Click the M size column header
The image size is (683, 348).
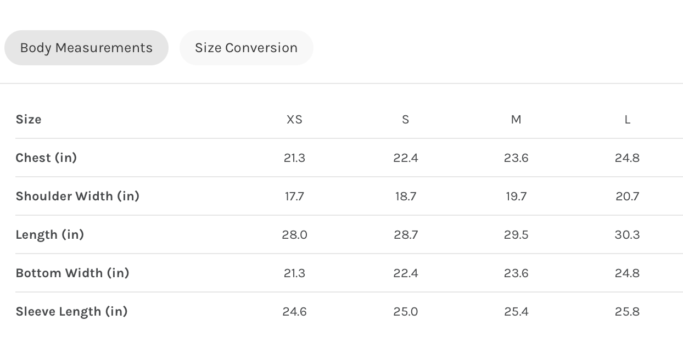(x=516, y=120)
